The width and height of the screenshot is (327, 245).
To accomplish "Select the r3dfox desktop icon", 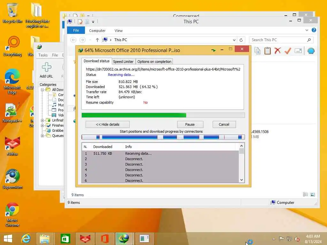I will pos(12,146).
